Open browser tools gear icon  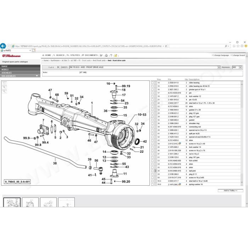pos(242,46)
